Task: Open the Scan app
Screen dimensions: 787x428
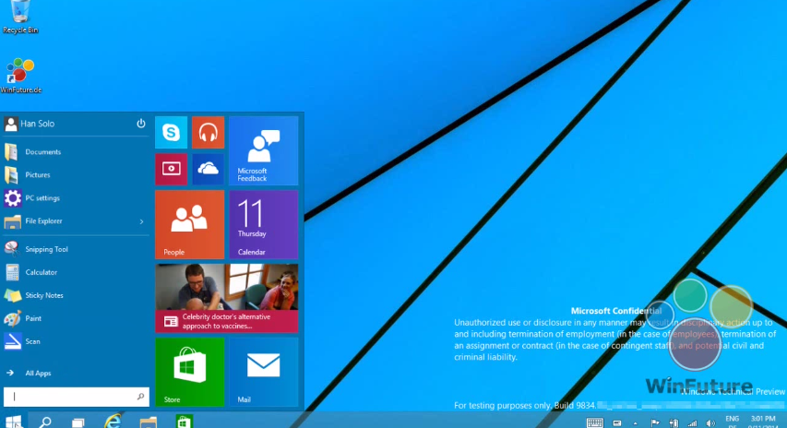Action: click(76, 341)
